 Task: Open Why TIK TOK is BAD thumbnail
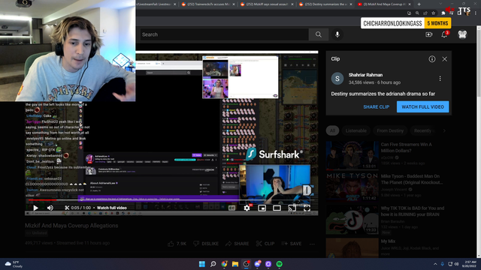coord(352,219)
